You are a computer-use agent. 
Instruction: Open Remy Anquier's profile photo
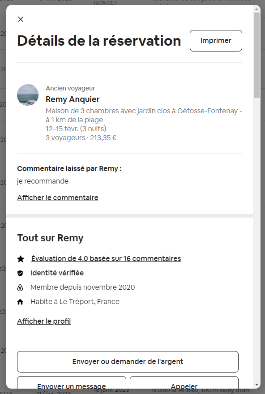(x=28, y=95)
